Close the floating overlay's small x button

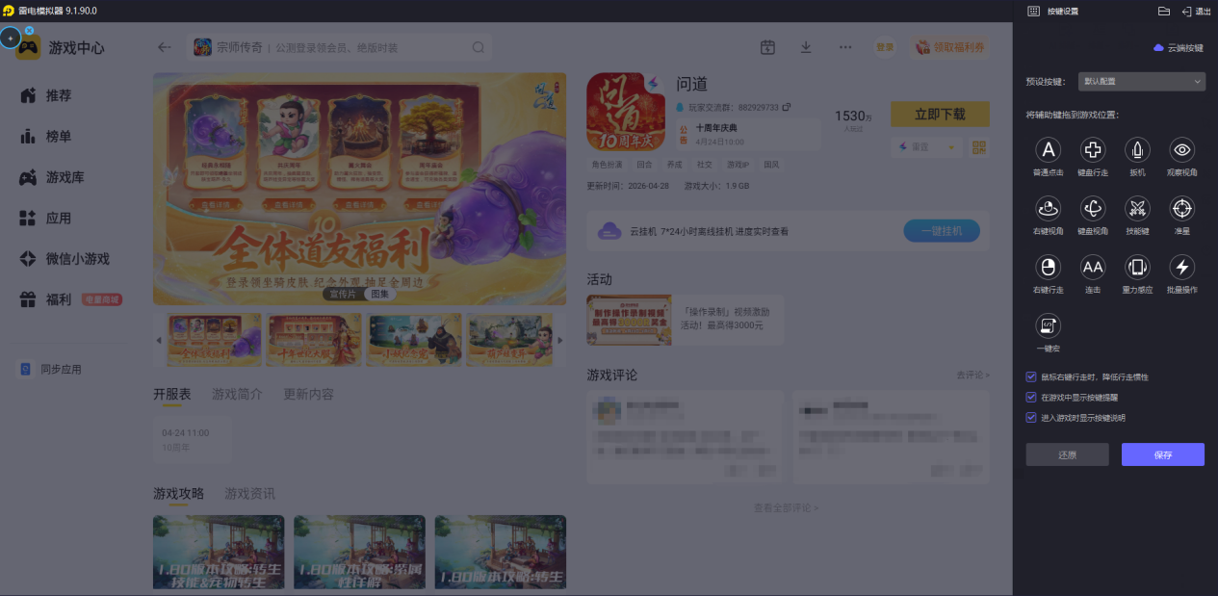(29, 31)
